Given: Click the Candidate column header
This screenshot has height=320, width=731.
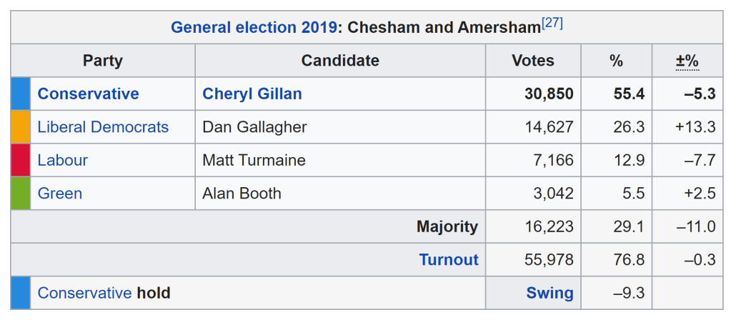Looking at the screenshot, I should tap(340, 61).
